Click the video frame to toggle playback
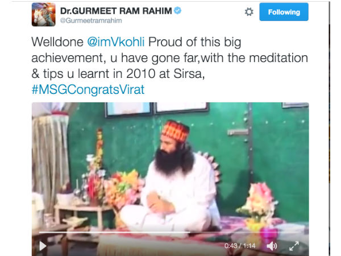 point(170,166)
